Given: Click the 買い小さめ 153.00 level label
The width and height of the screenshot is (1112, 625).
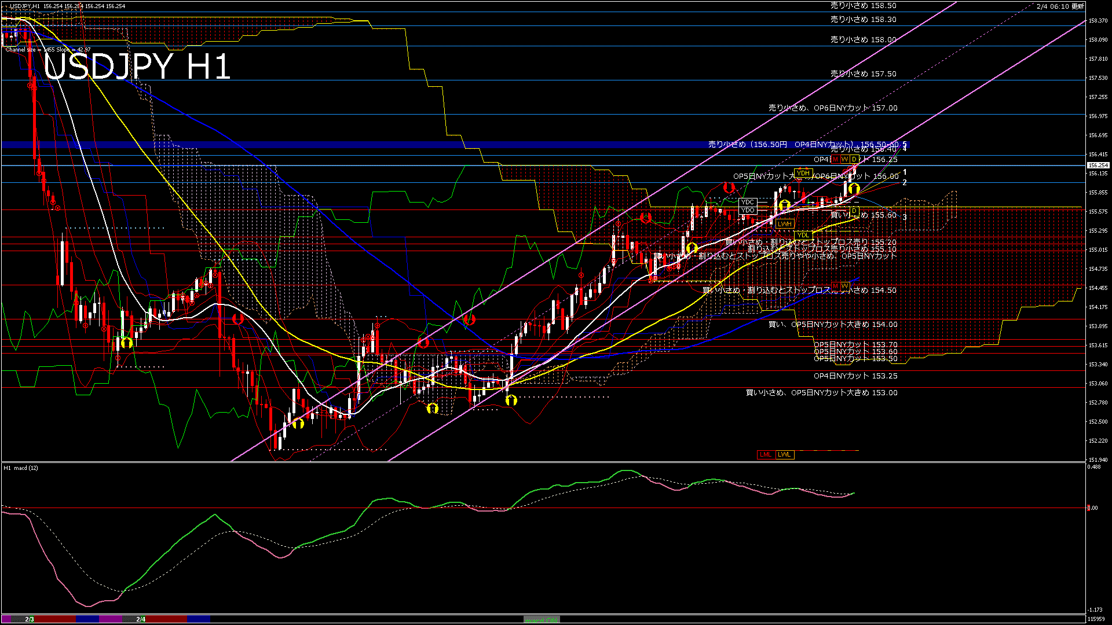Looking at the screenshot, I should coord(821,392).
